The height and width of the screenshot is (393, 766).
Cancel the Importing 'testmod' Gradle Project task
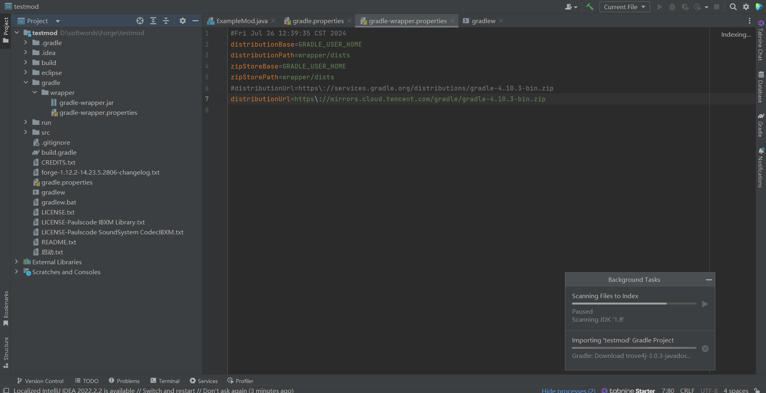pyautogui.click(x=705, y=349)
